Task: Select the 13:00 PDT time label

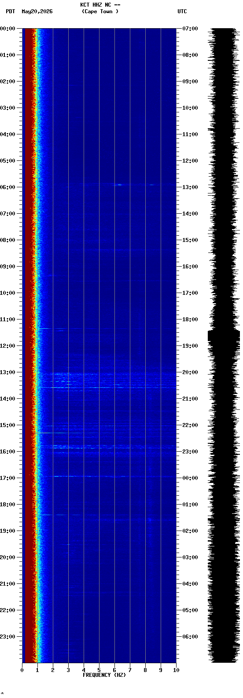Action: click(7, 372)
